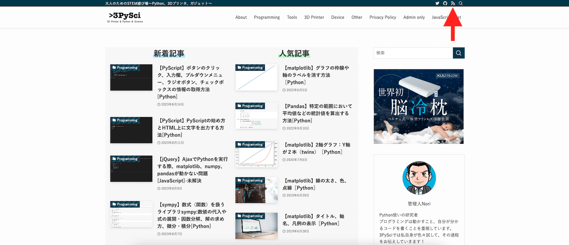The width and height of the screenshot is (569, 245).
Task: Open the Admin only menu item
Action: click(414, 17)
